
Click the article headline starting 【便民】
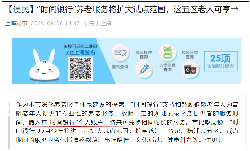tap(123, 9)
